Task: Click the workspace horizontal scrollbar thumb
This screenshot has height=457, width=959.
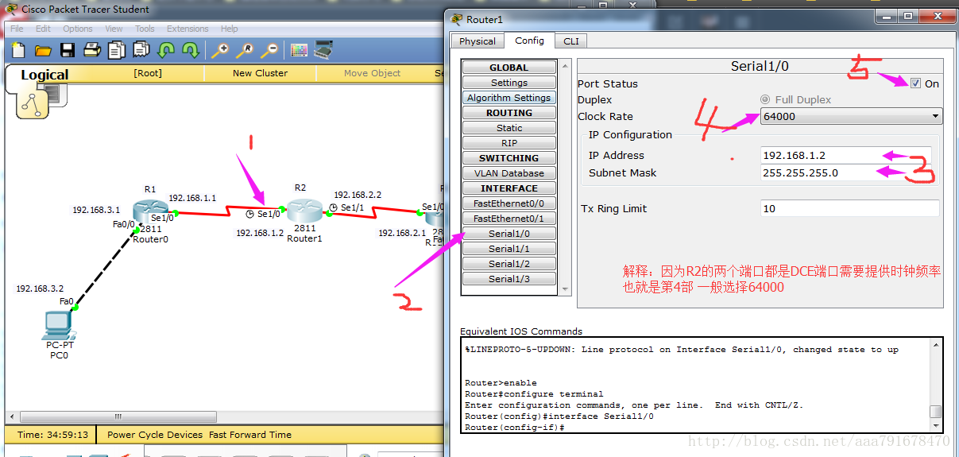Action: (x=118, y=416)
